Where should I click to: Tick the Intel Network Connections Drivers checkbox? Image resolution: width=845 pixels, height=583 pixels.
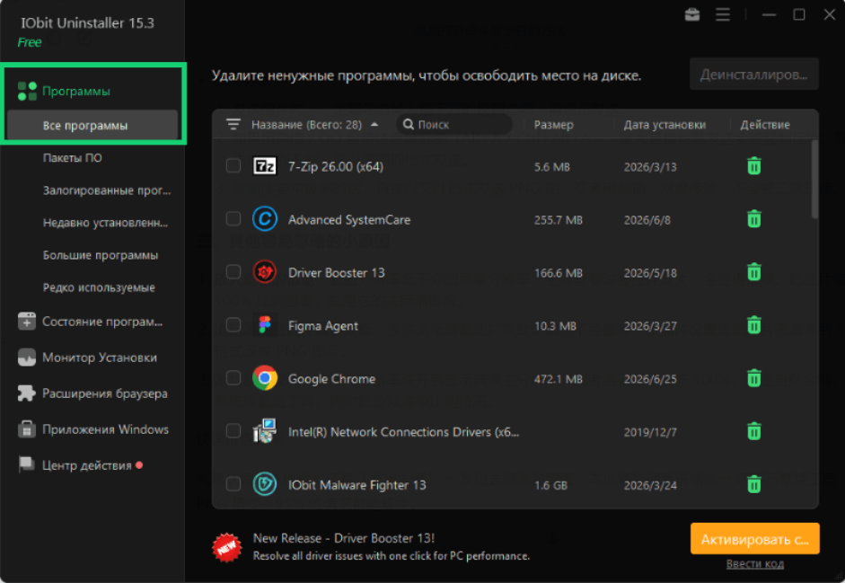(233, 431)
